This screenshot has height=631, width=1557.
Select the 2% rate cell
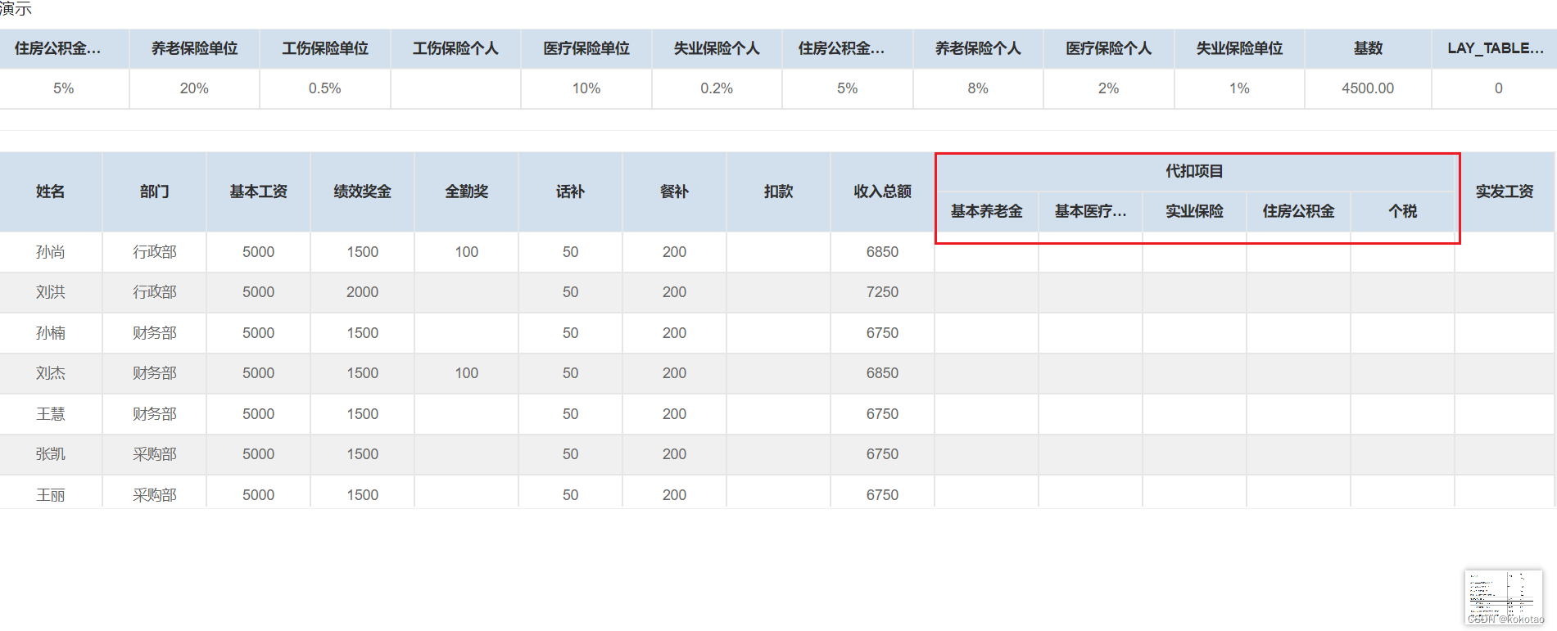point(1109,88)
